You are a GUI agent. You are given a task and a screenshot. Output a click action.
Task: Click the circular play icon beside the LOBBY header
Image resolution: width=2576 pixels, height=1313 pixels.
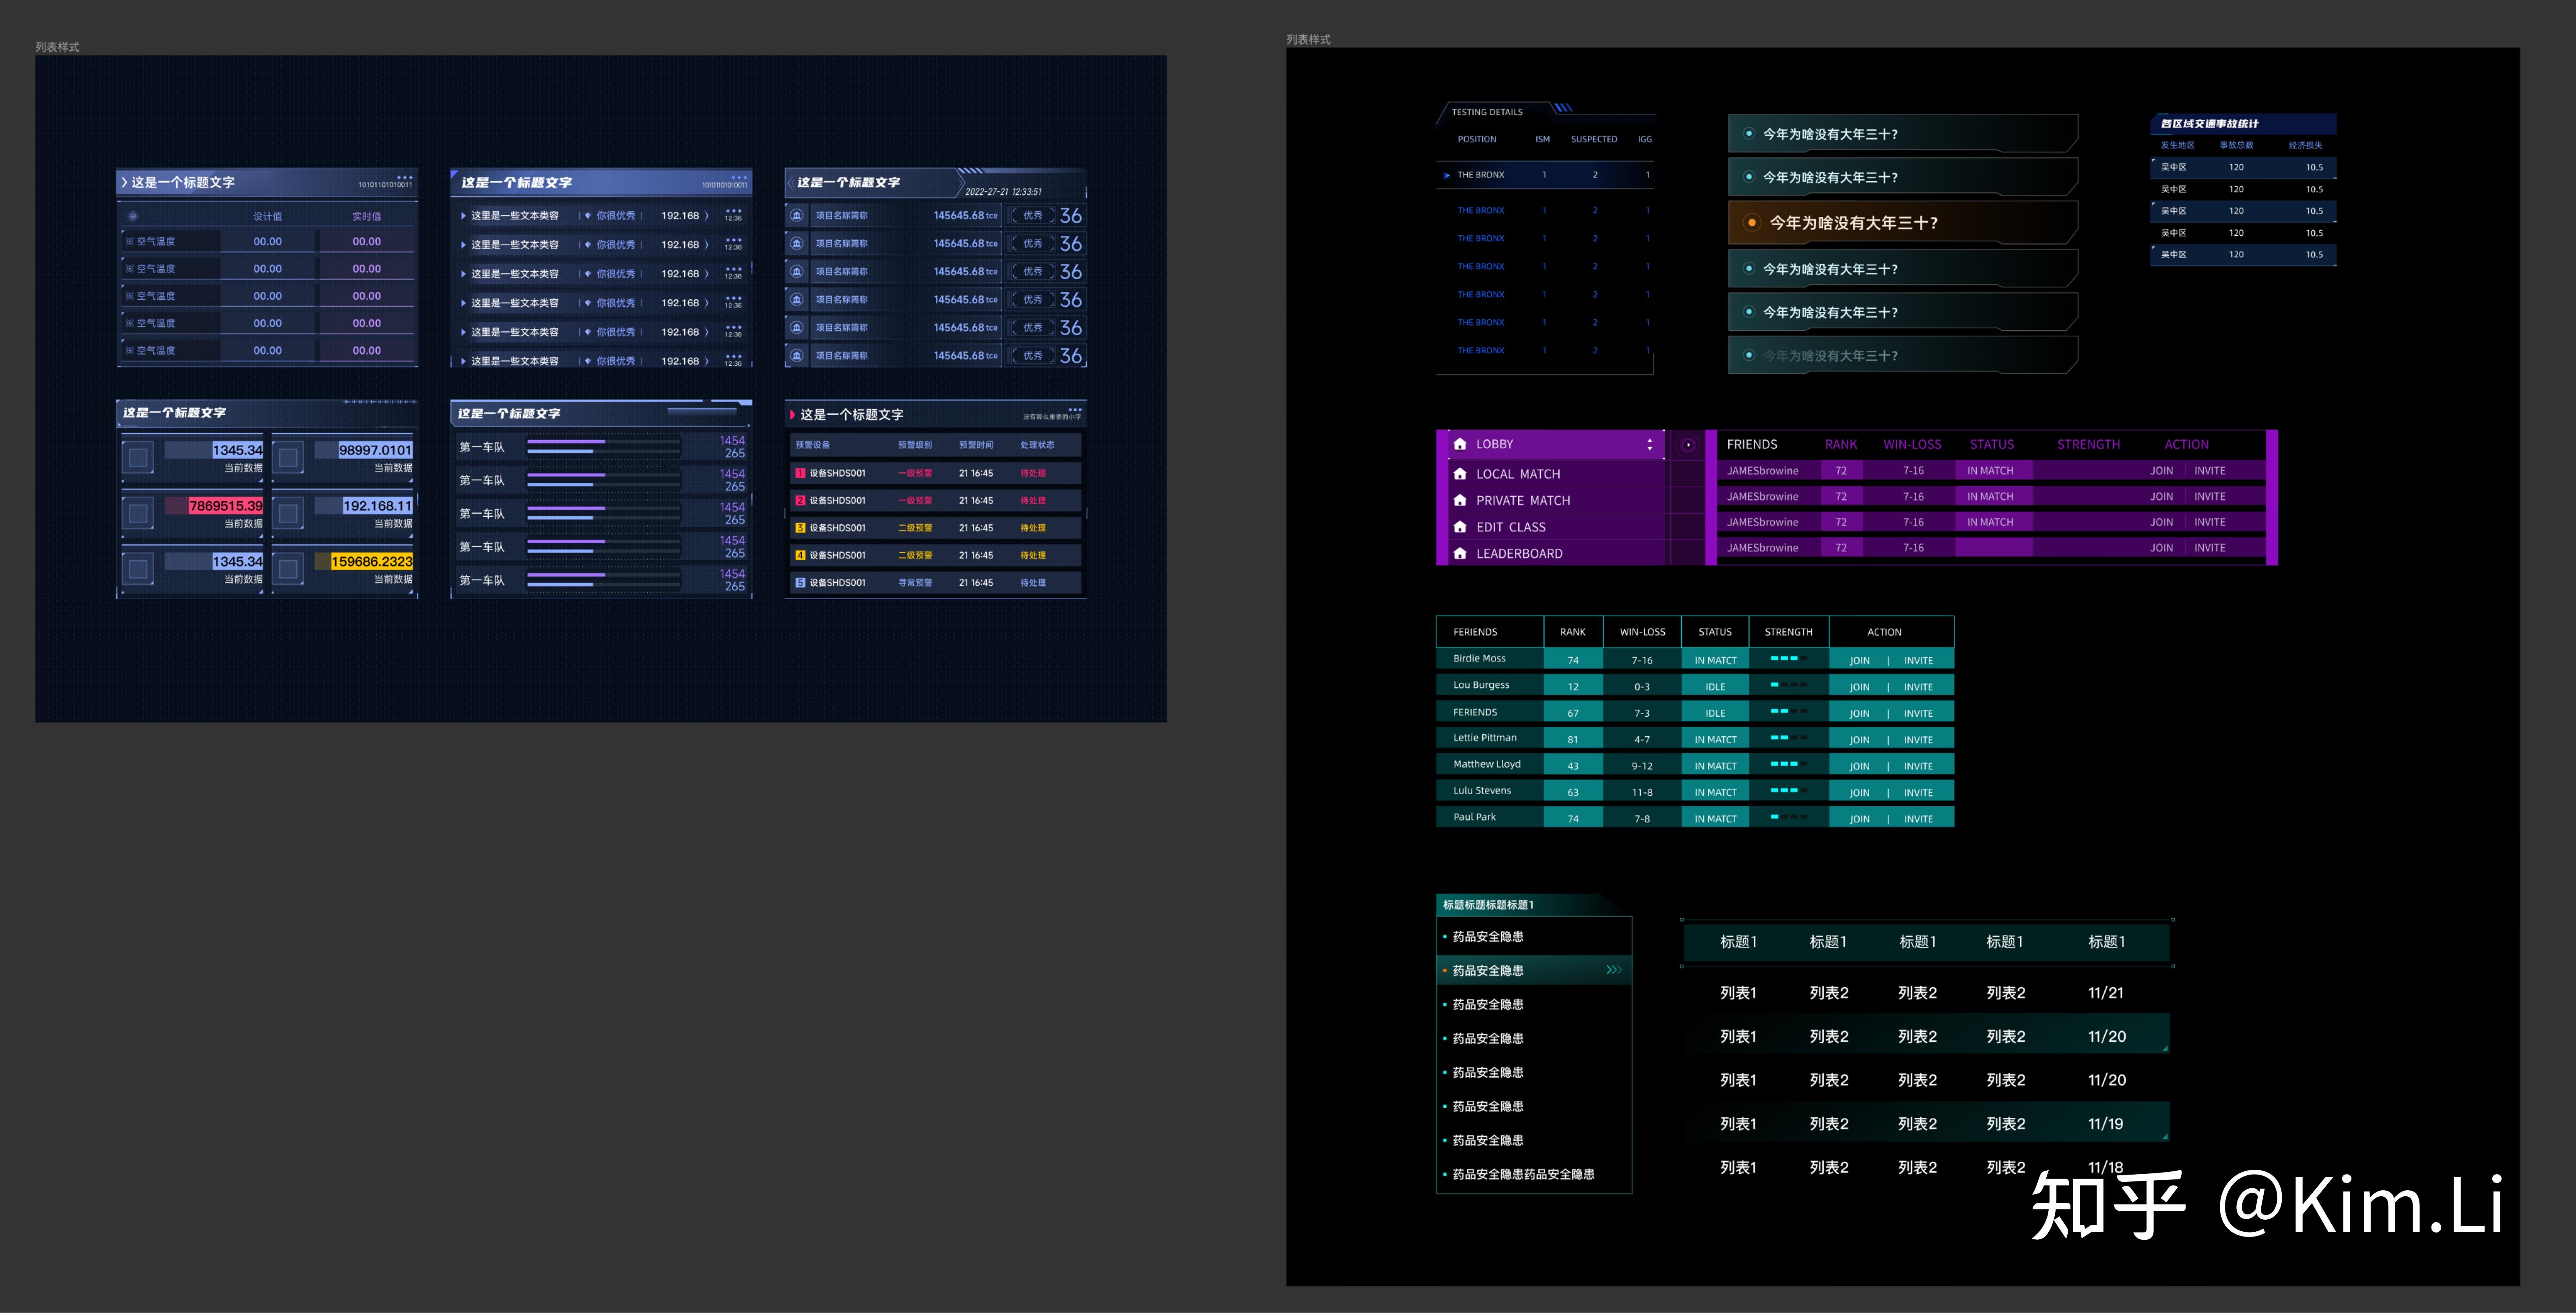pos(1688,445)
